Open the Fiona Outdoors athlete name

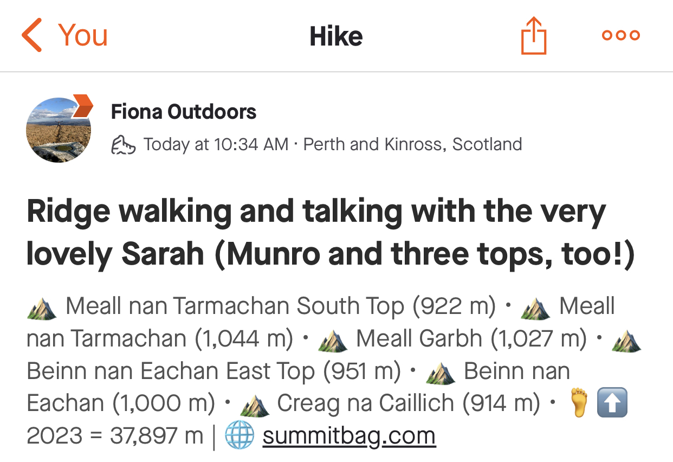(x=184, y=112)
